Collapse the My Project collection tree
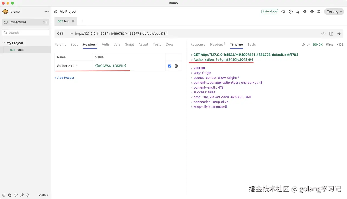Viewport: 347px width, 199px height. (x=4, y=43)
